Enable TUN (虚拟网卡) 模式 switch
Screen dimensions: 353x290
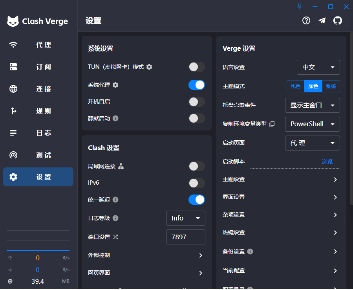coord(197,67)
